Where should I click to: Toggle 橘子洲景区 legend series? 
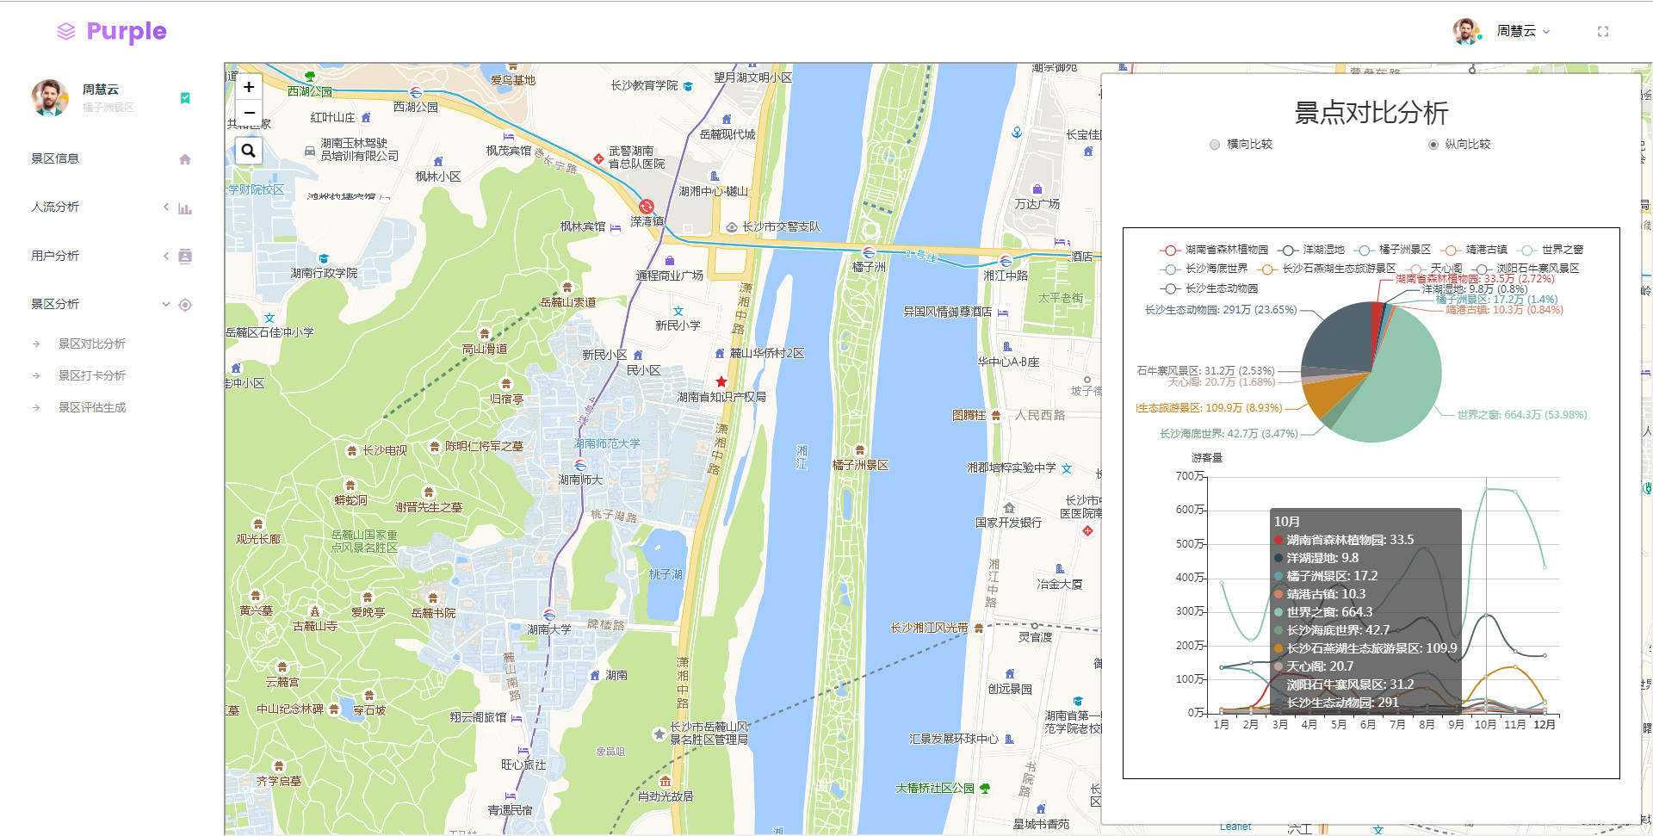tap(1392, 250)
